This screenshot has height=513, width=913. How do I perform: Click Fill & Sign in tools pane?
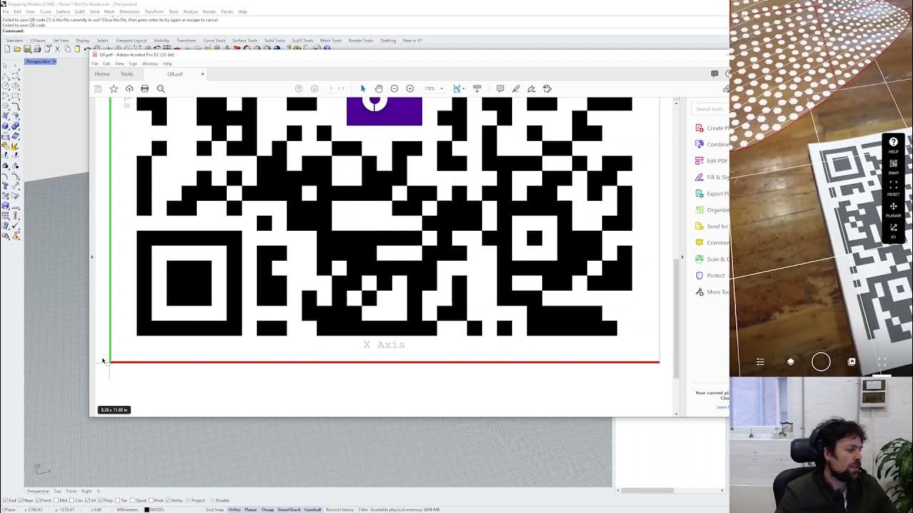coord(712,177)
